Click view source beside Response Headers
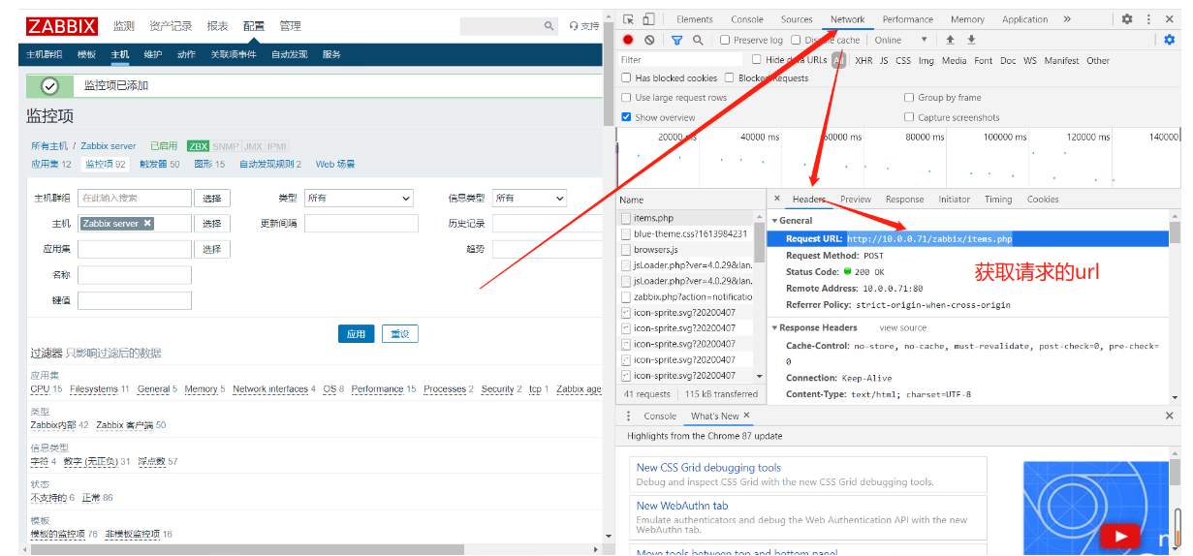 pos(902,327)
